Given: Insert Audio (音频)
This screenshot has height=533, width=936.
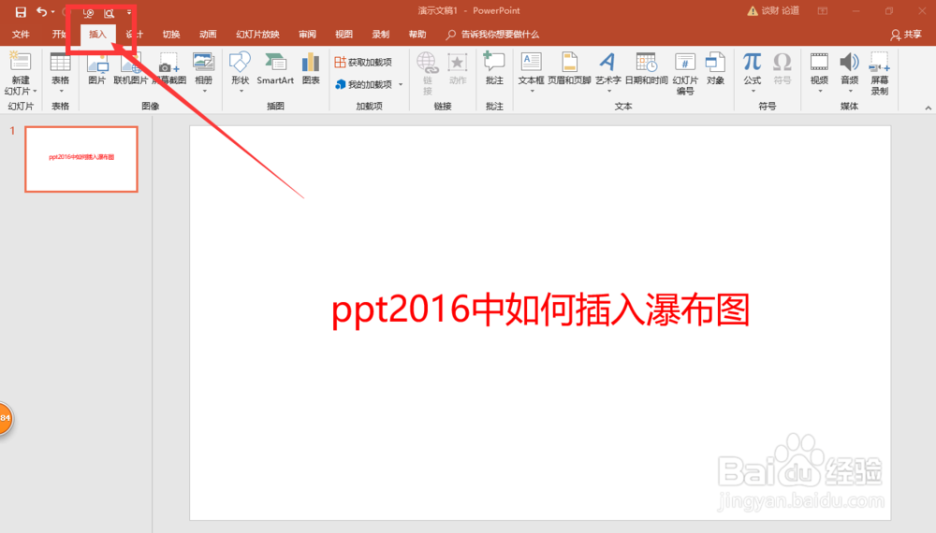Looking at the screenshot, I should [x=850, y=74].
